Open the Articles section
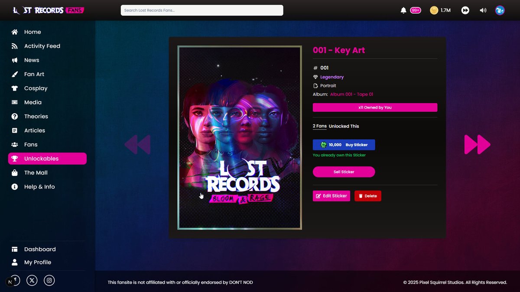 coord(47,130)
